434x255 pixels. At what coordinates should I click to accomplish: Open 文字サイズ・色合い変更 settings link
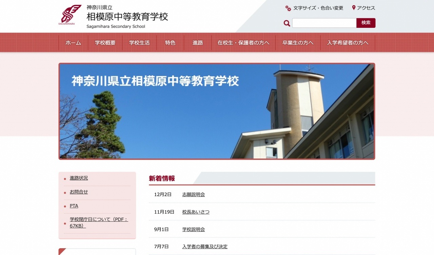(x=318, y=8)
